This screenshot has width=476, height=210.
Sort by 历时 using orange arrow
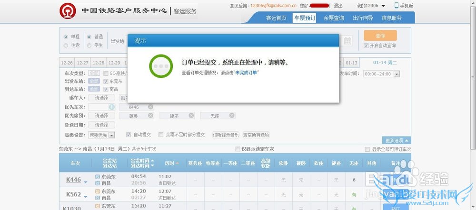pos(177,163)
